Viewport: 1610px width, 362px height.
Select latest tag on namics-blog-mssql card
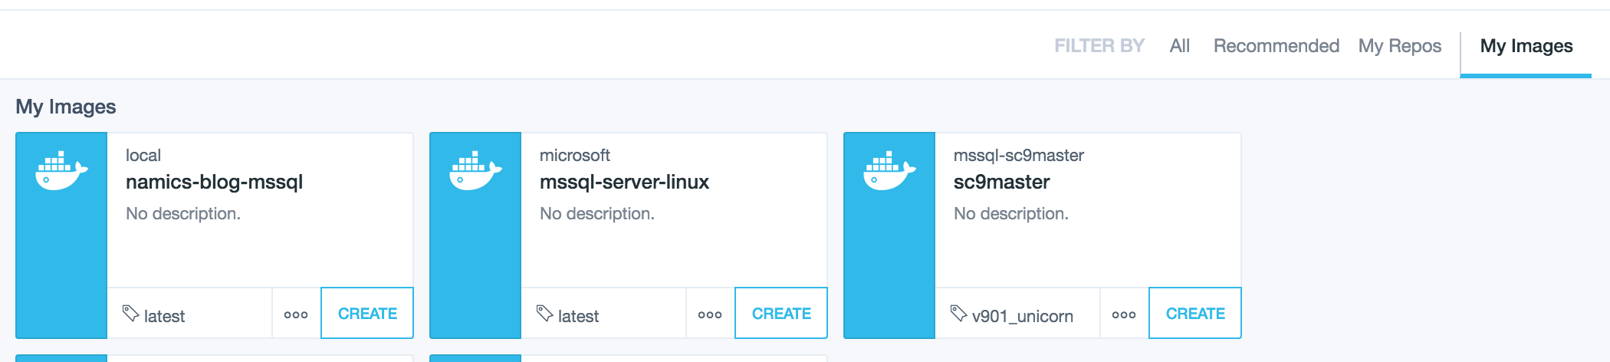tap(164, 316)
